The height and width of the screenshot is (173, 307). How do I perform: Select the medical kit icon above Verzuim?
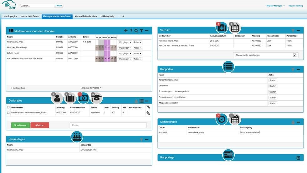pyautogui.click(x=222, y=28)
